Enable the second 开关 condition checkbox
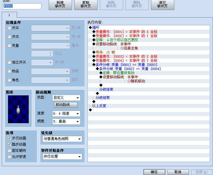This screenshot has width=213, height=175. coord(9,36)
